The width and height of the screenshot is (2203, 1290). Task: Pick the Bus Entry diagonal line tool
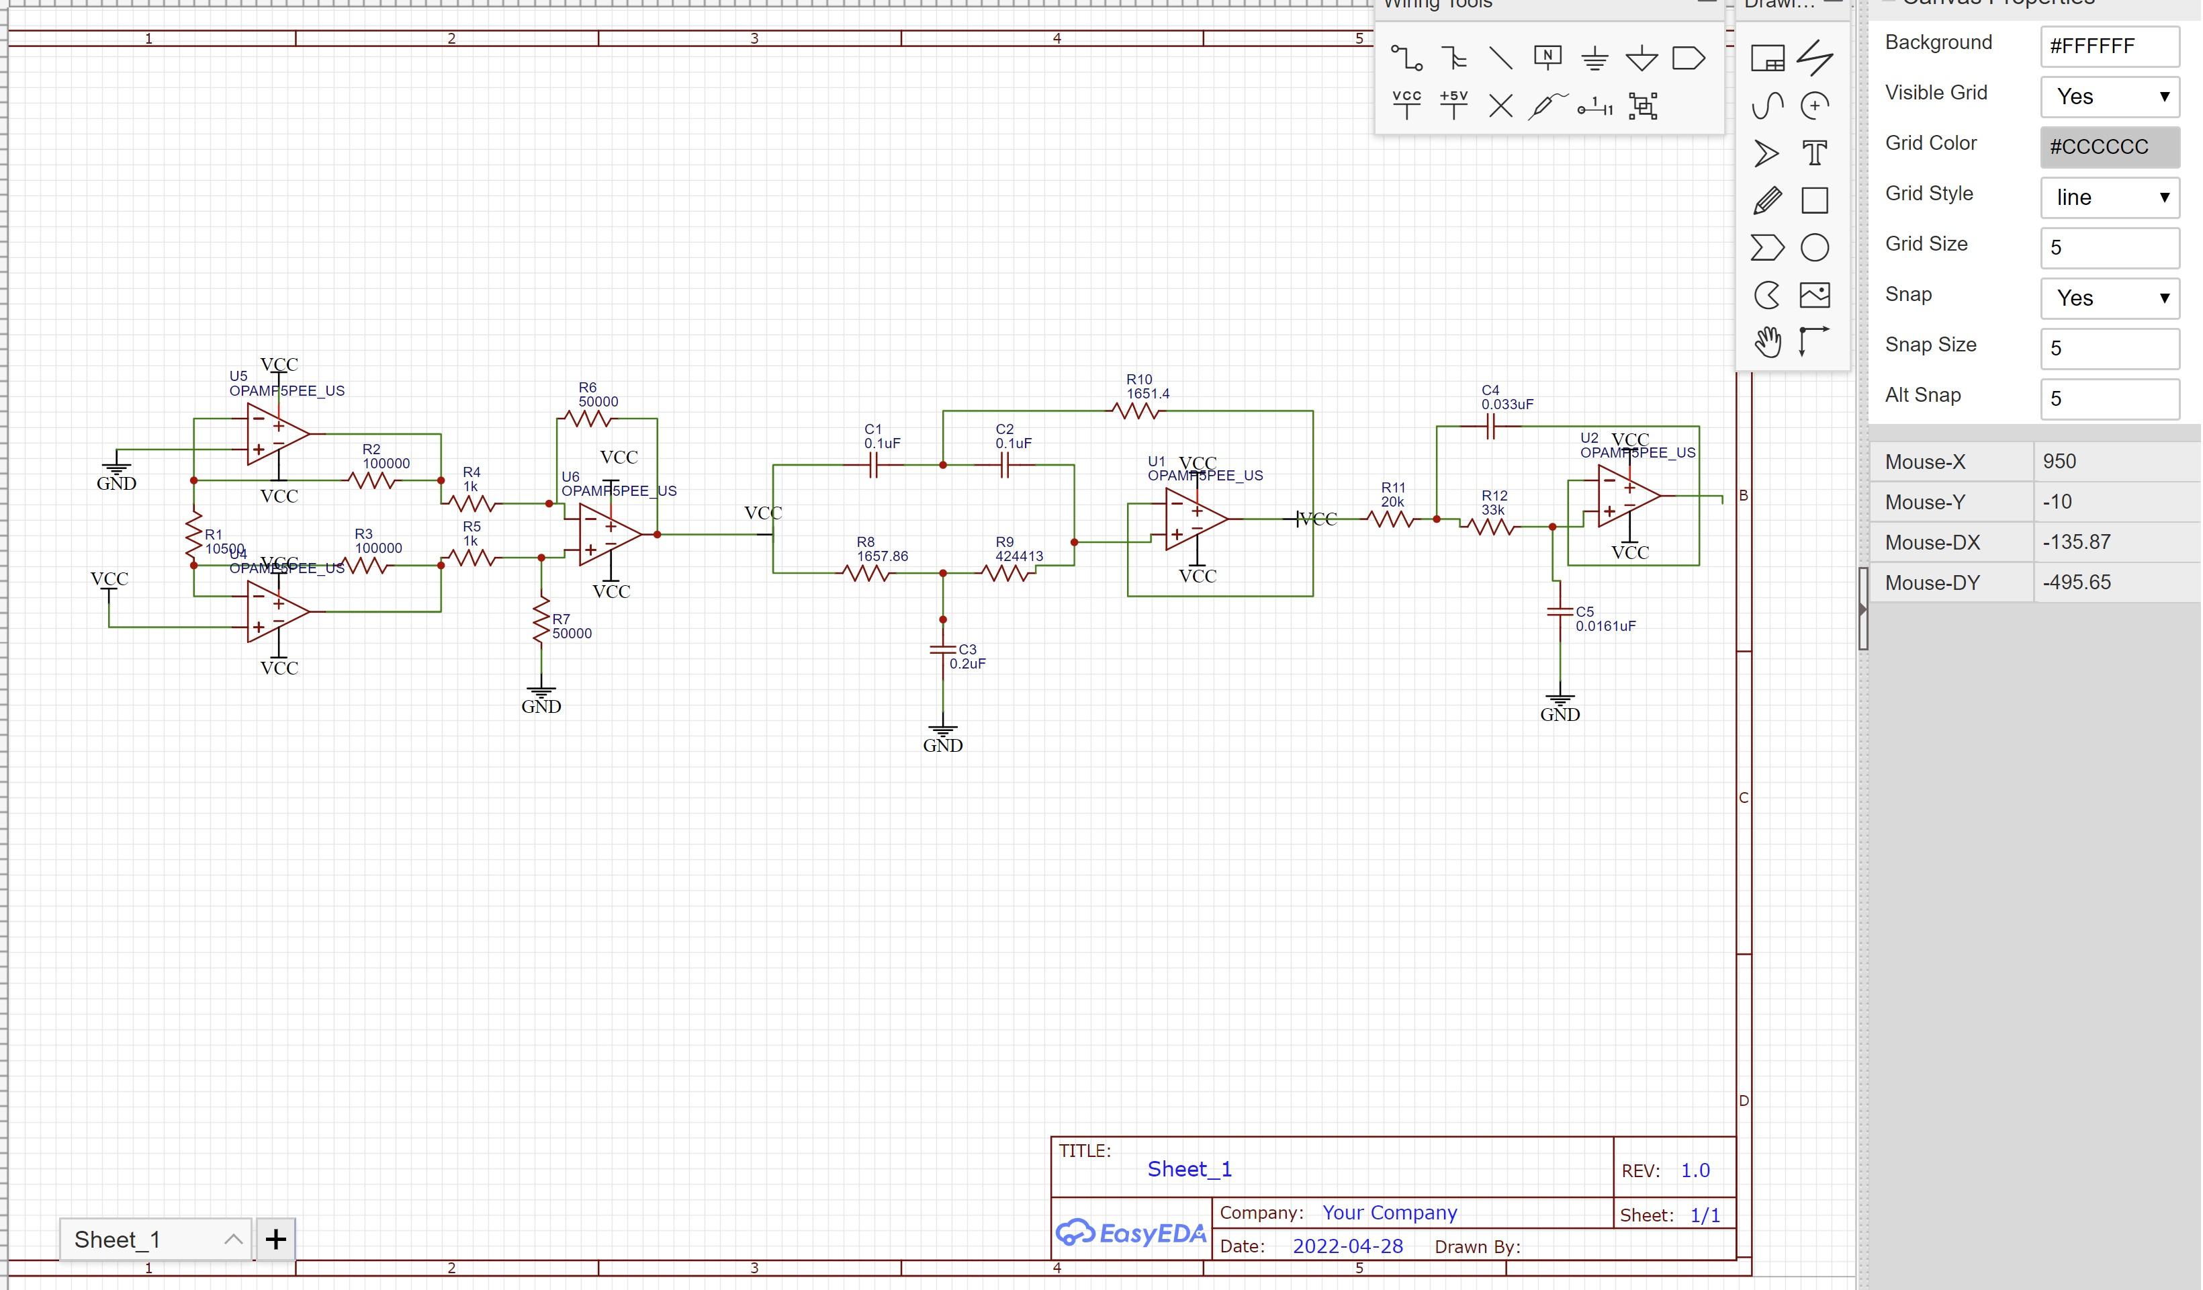(x=1501, y=58)
